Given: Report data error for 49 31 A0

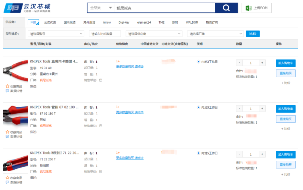Looking at the screenshot, I should coord(14,91).
